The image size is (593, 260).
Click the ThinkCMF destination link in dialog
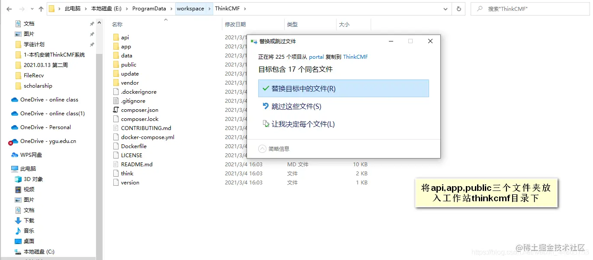(356, 57)
